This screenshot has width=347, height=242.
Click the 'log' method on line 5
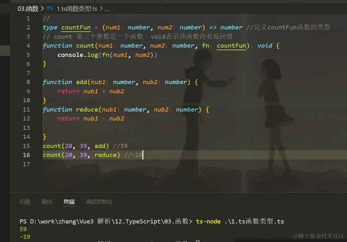pos(93,55)
